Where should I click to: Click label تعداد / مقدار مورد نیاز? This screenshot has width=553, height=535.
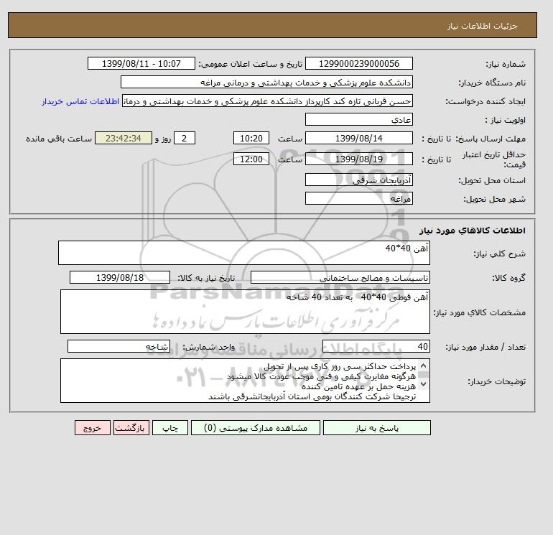pyautogui.click(x=485, y=347)
